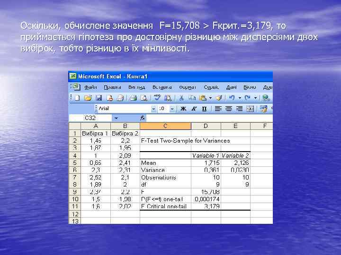Viewport: 341px width, 255px height.
Task: Select row 12 header
Action: pyautogui.click(x=75, y=214)
